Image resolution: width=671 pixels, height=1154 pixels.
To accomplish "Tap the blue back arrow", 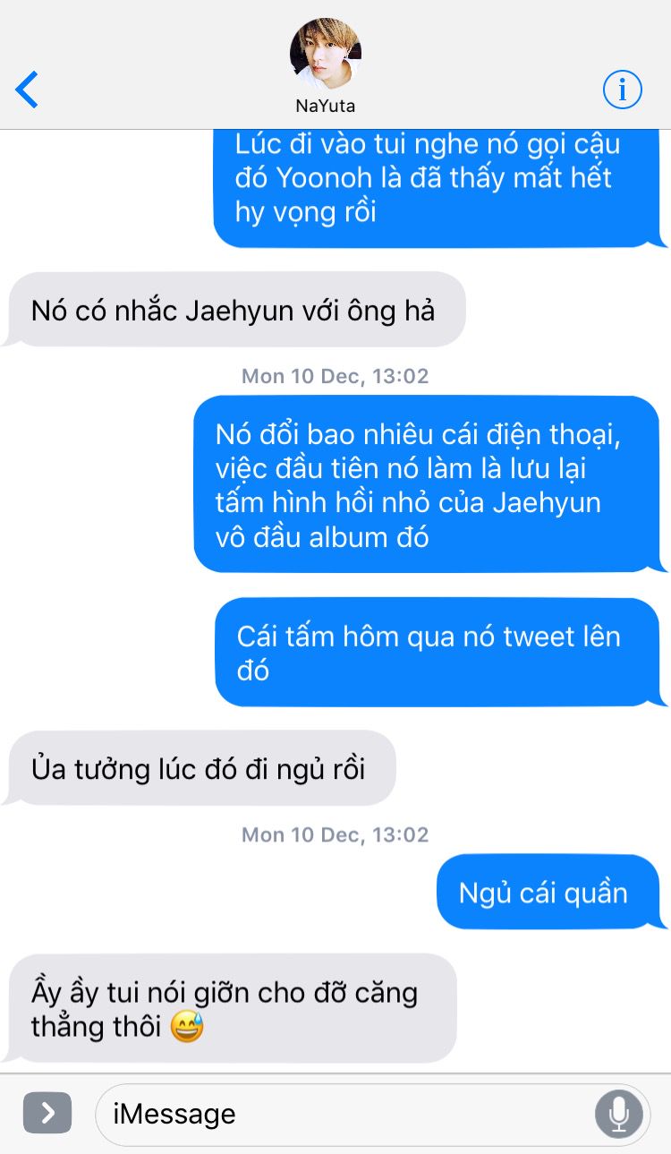I will pos(27,90).
